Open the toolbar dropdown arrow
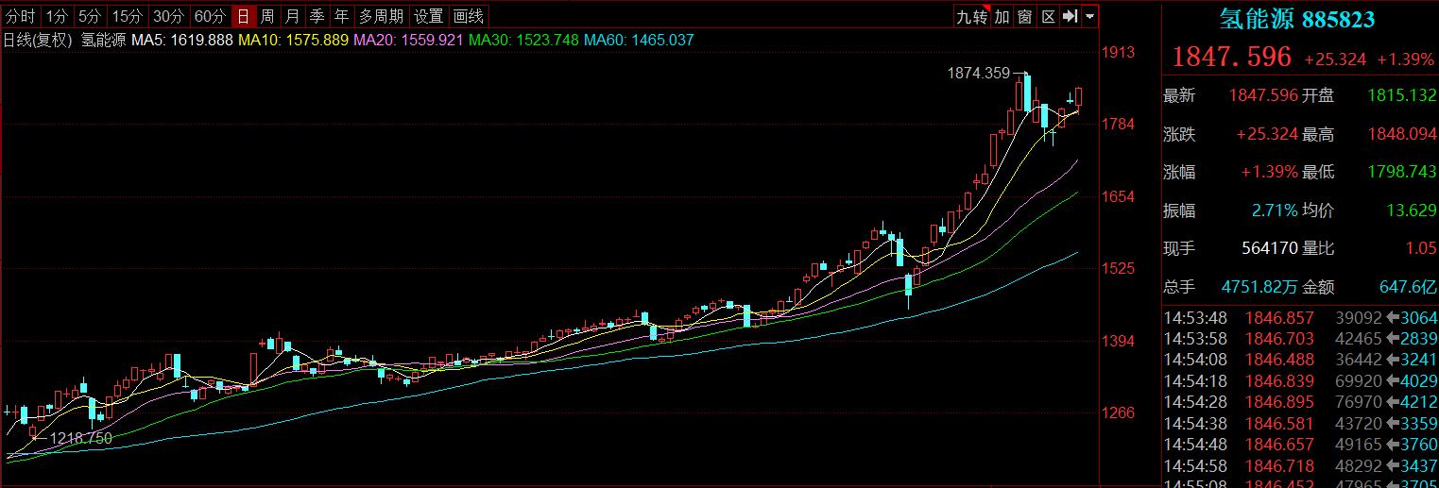1439x488 pixels. point(1090,16)
